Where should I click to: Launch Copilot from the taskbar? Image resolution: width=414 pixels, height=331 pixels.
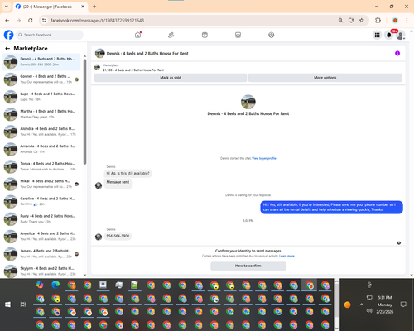click(40, 285)
